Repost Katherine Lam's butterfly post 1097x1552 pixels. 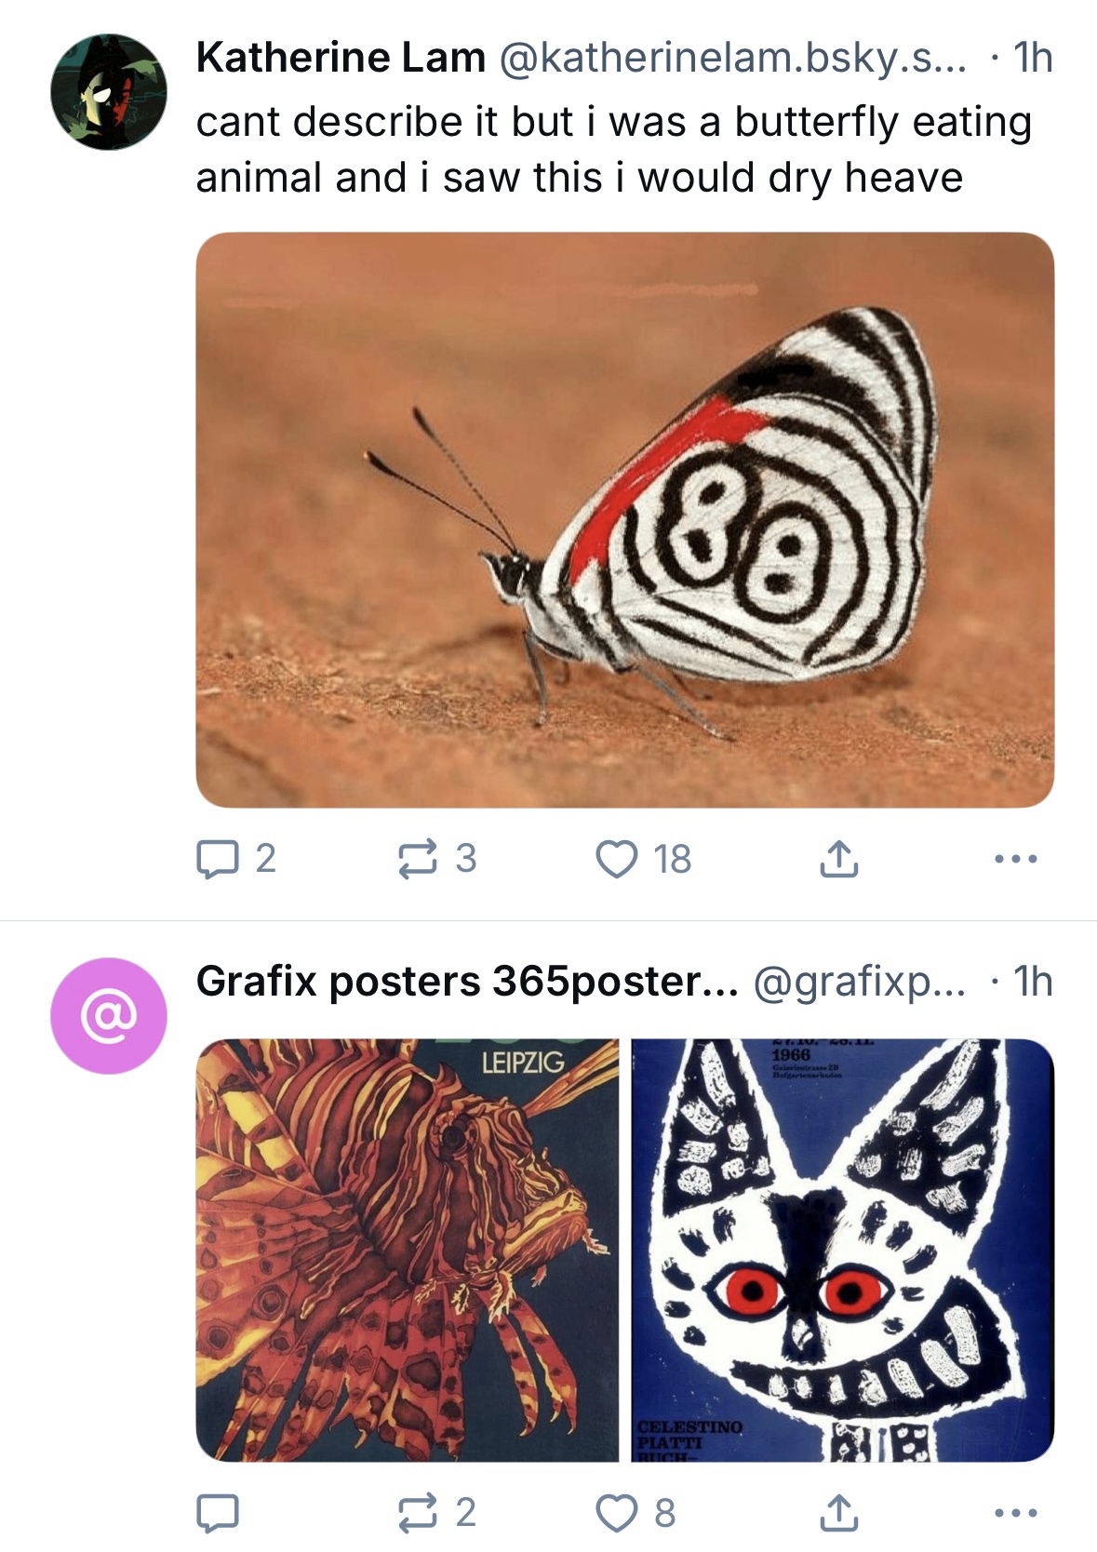pyautogui.click(x=418, y=859)
